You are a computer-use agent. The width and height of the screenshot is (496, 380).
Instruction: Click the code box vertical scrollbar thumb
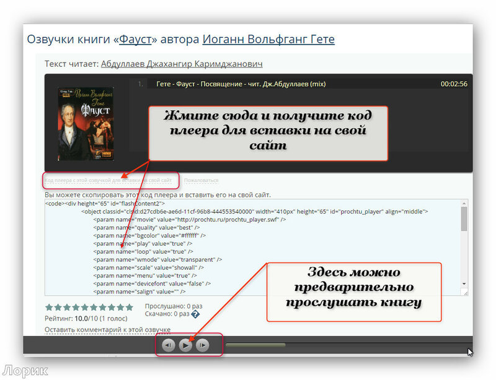point(464,218)
